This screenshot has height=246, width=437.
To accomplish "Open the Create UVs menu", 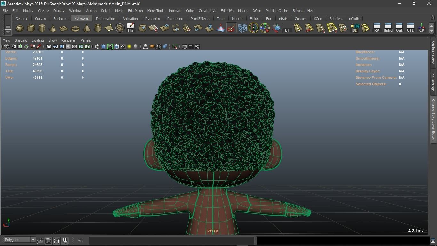I will (x=207, y=11).
